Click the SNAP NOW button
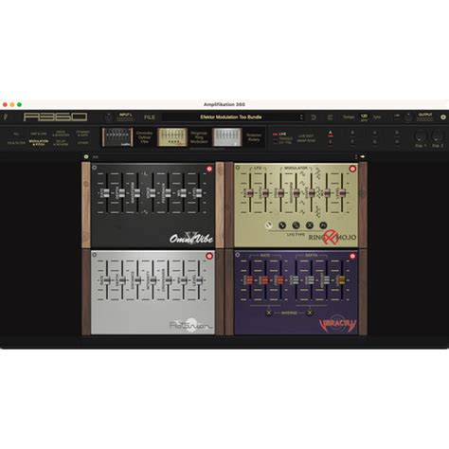The image size is (449, 449). click(x=306, y=141)
